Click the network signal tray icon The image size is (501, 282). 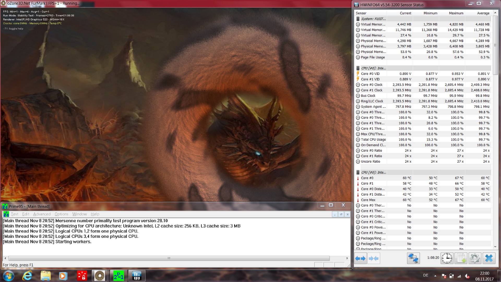pos(459,276)
